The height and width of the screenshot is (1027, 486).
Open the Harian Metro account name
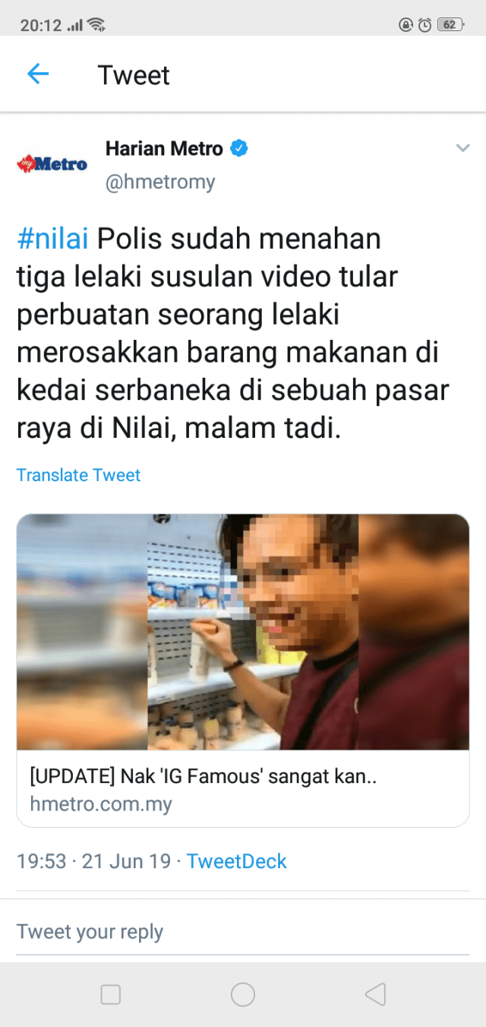pos(164,148)
